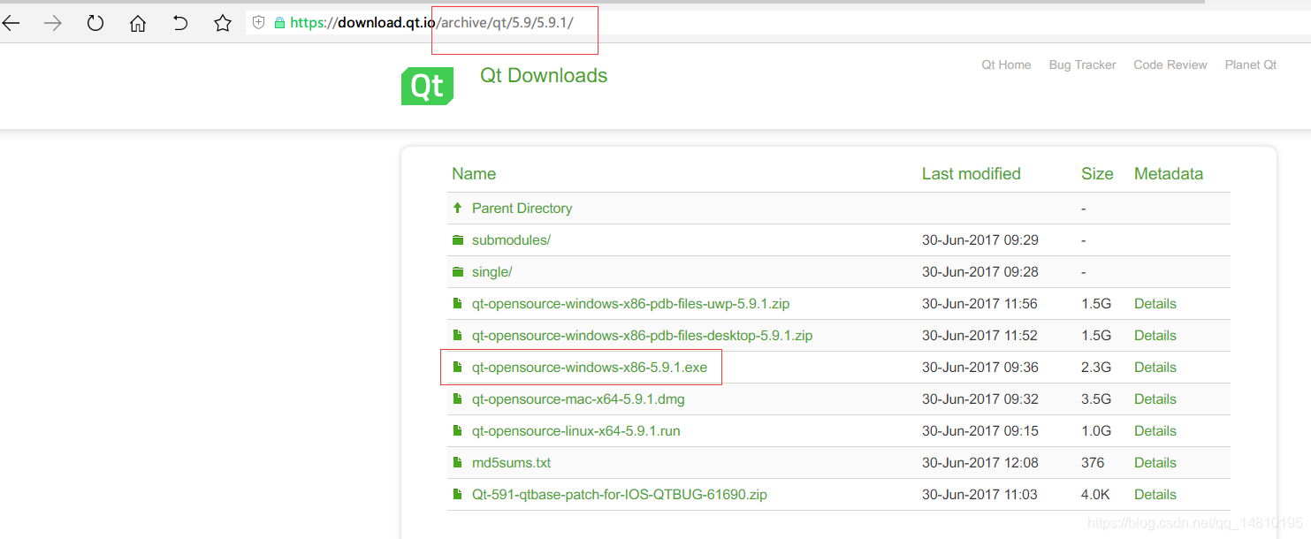The image size is (1311, 539).
Task: Click size value '4.0K'
Action: tap(1096, 495)
